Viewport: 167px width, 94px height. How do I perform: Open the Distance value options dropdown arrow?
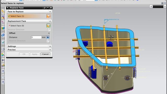tap(48, 37)
